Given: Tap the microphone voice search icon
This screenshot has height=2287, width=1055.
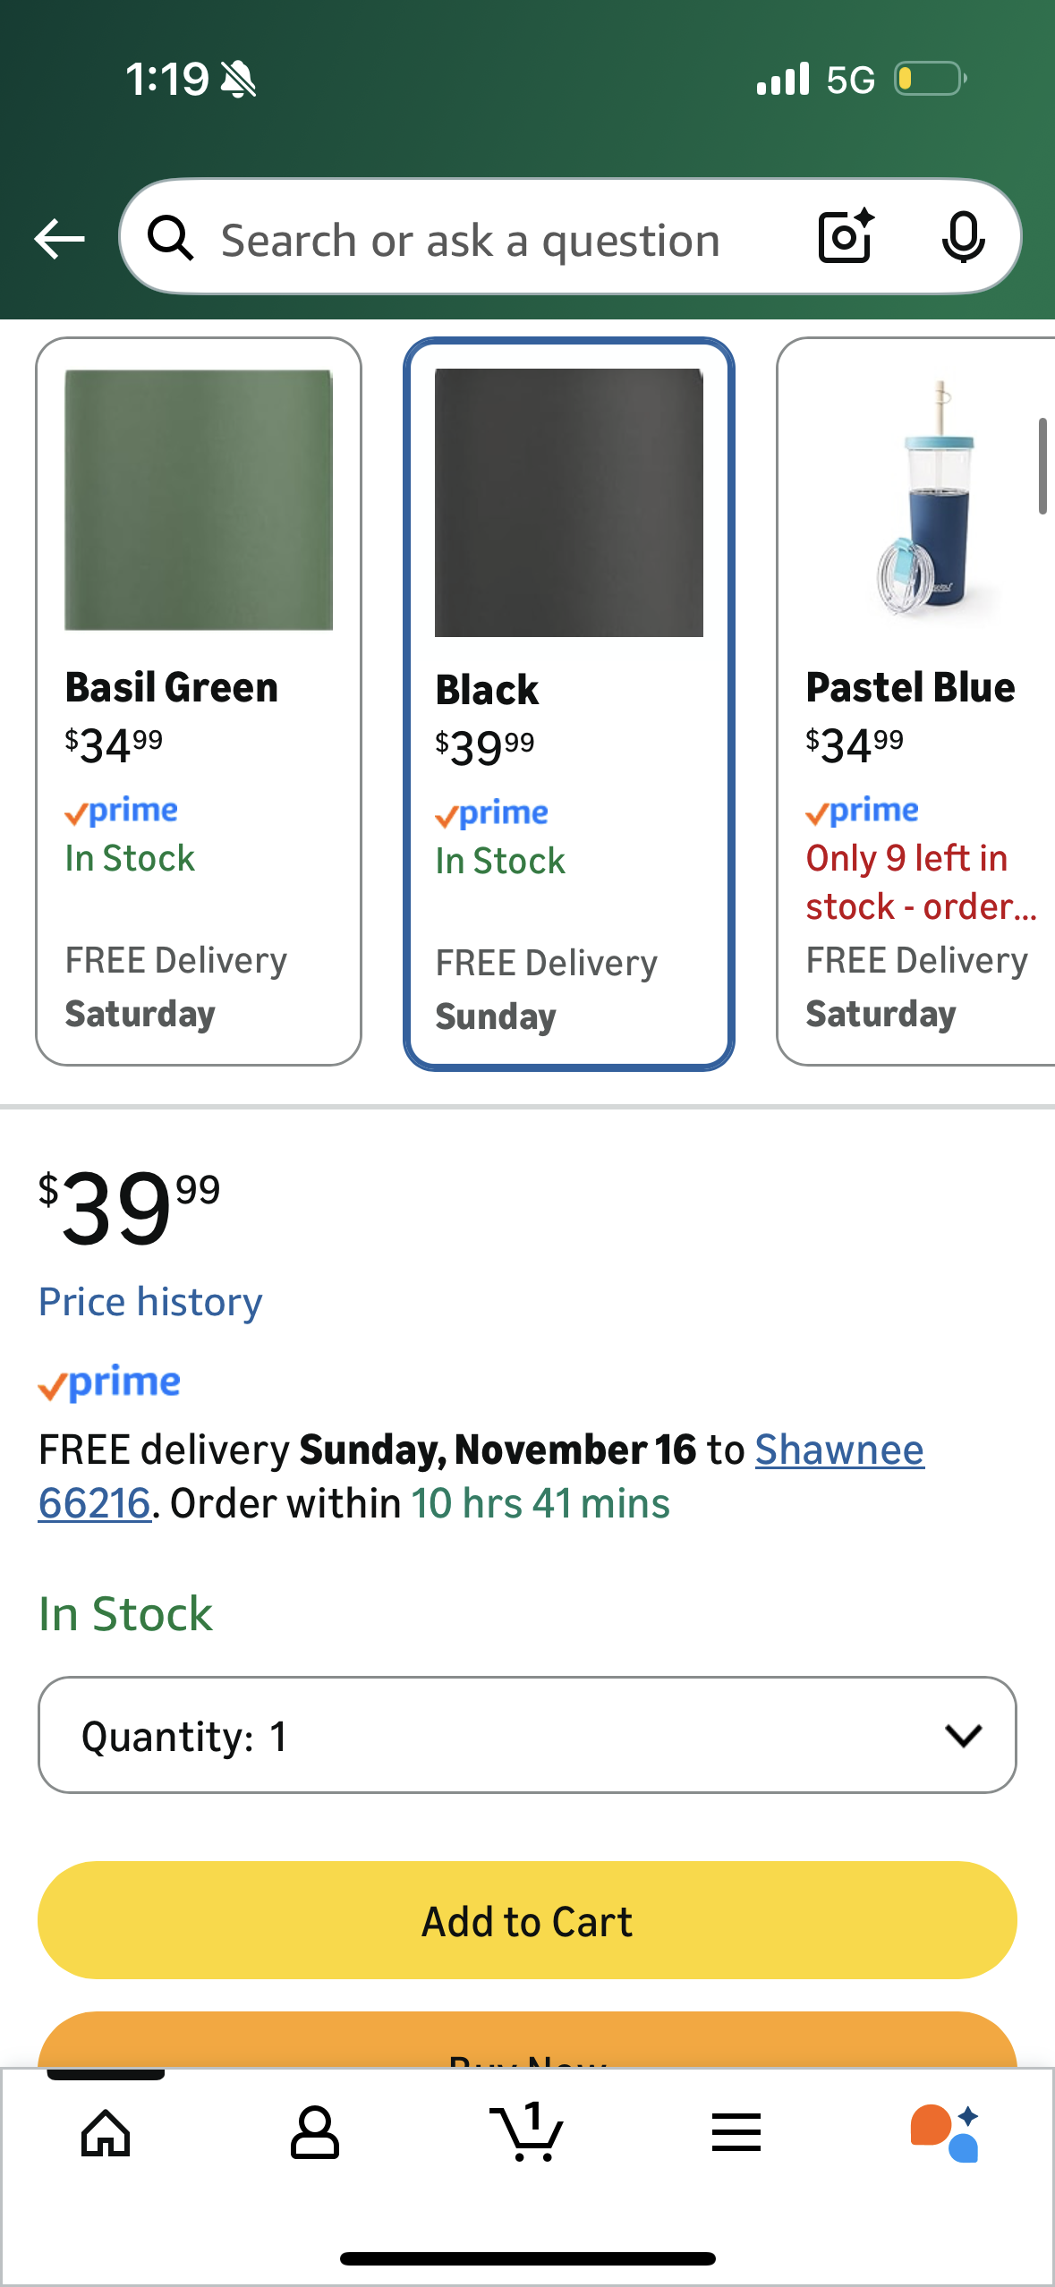Looking at the screenshot, I should 963,237.
